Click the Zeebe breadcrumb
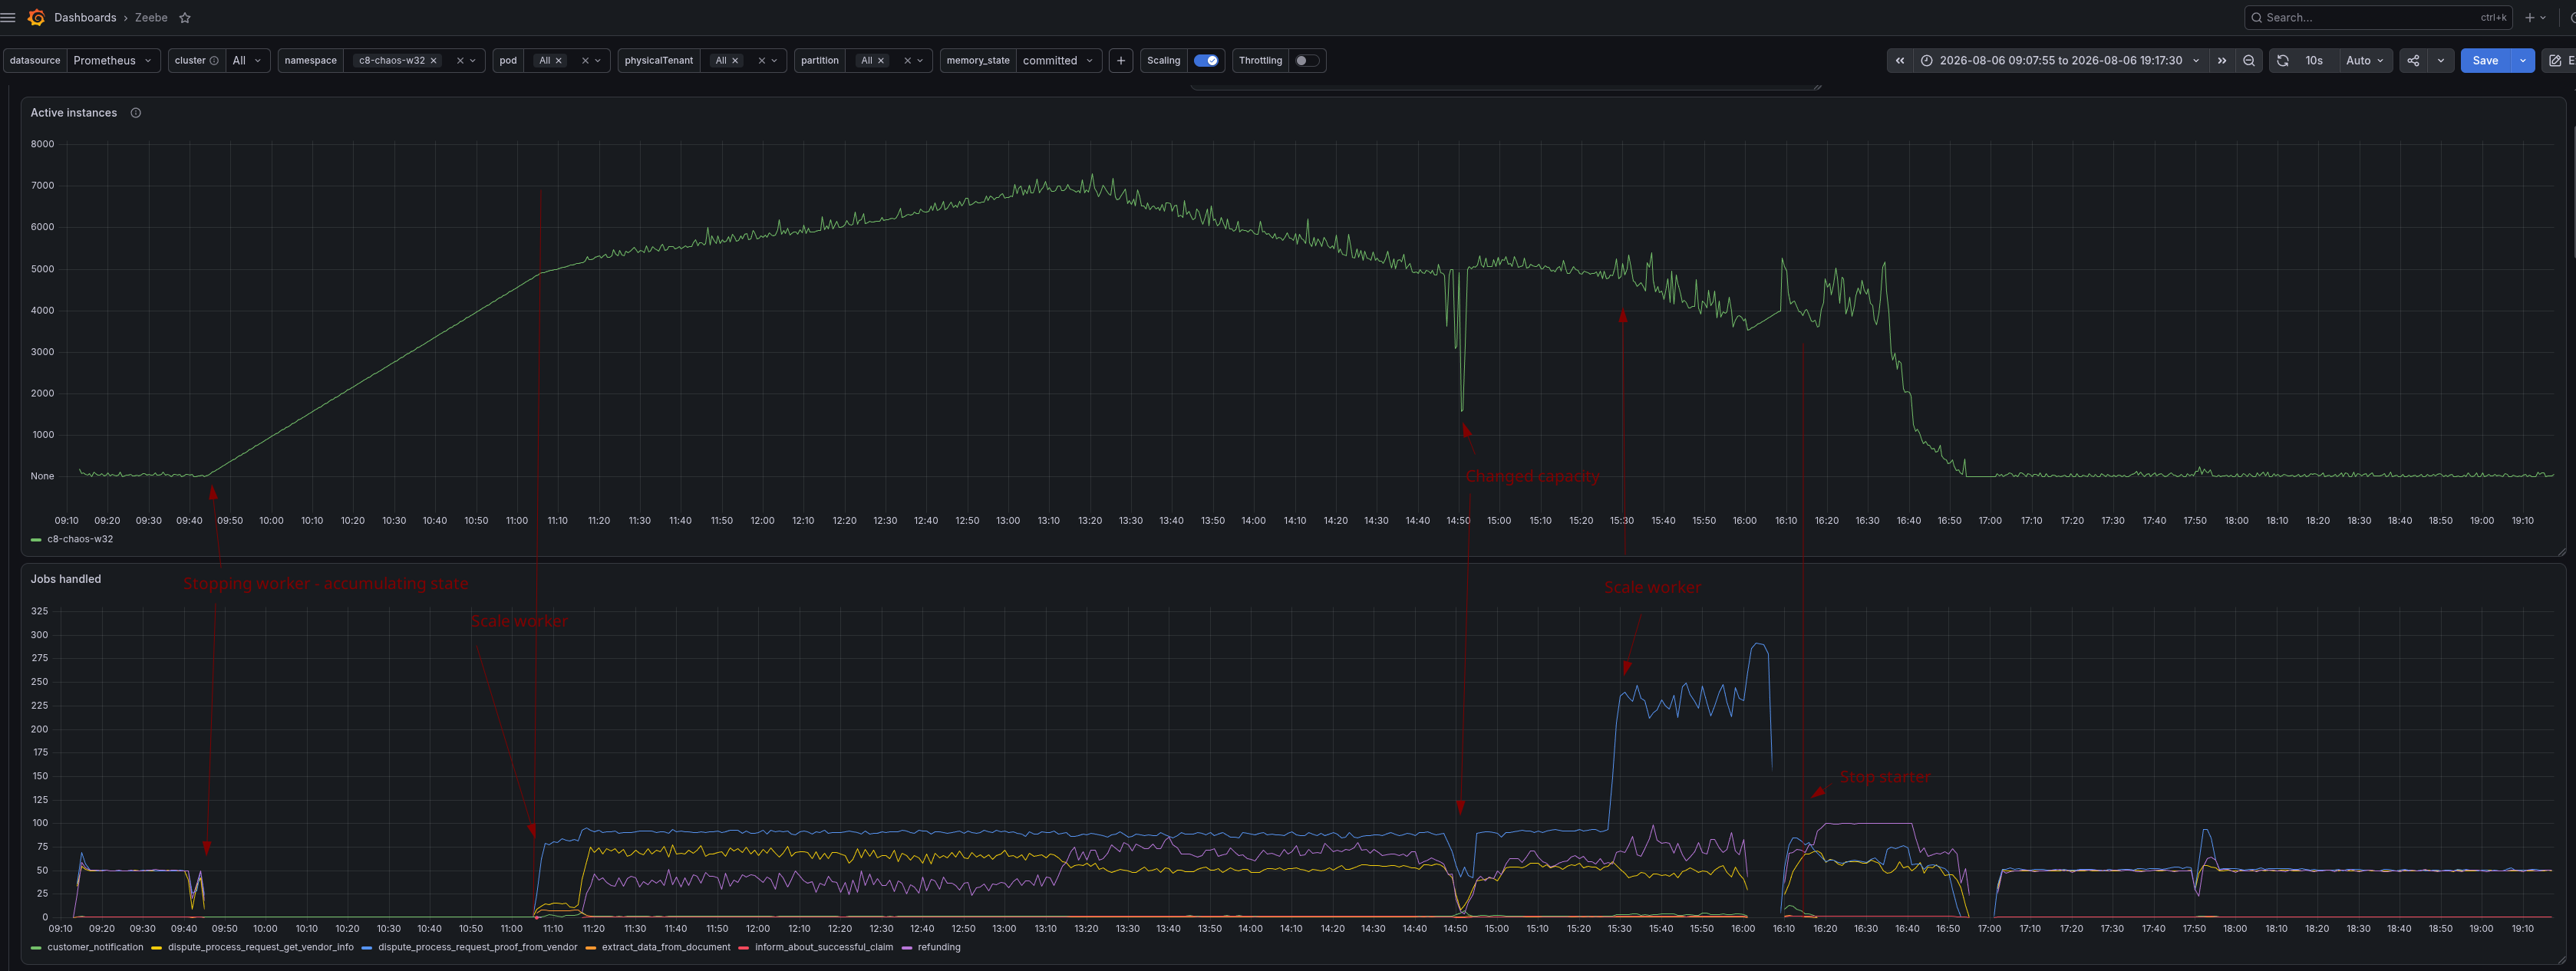This screenshot has height=971, width=2576. tap(151, 18)
